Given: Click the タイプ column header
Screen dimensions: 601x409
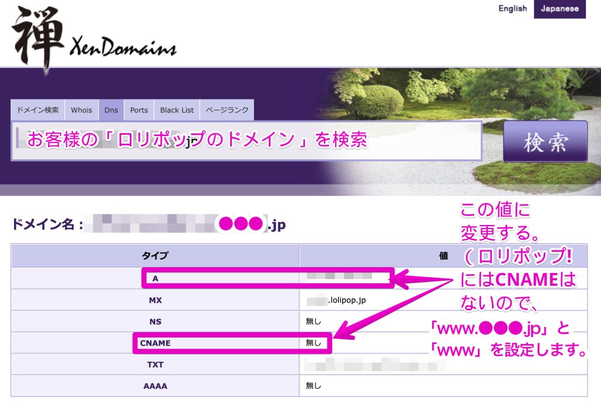Looking at the screenshot, I should click(155, 255).
